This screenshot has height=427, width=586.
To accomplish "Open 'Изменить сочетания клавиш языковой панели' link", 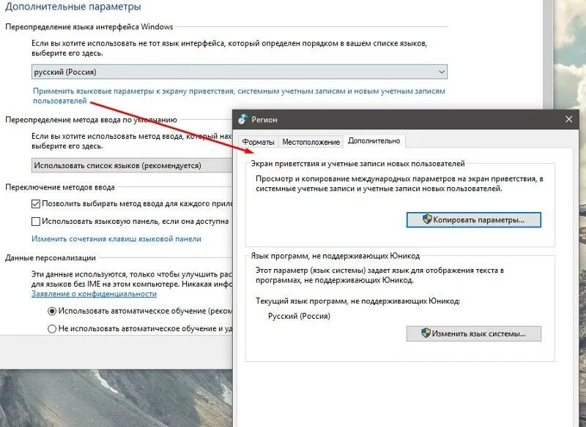I will tap(116, 238).
